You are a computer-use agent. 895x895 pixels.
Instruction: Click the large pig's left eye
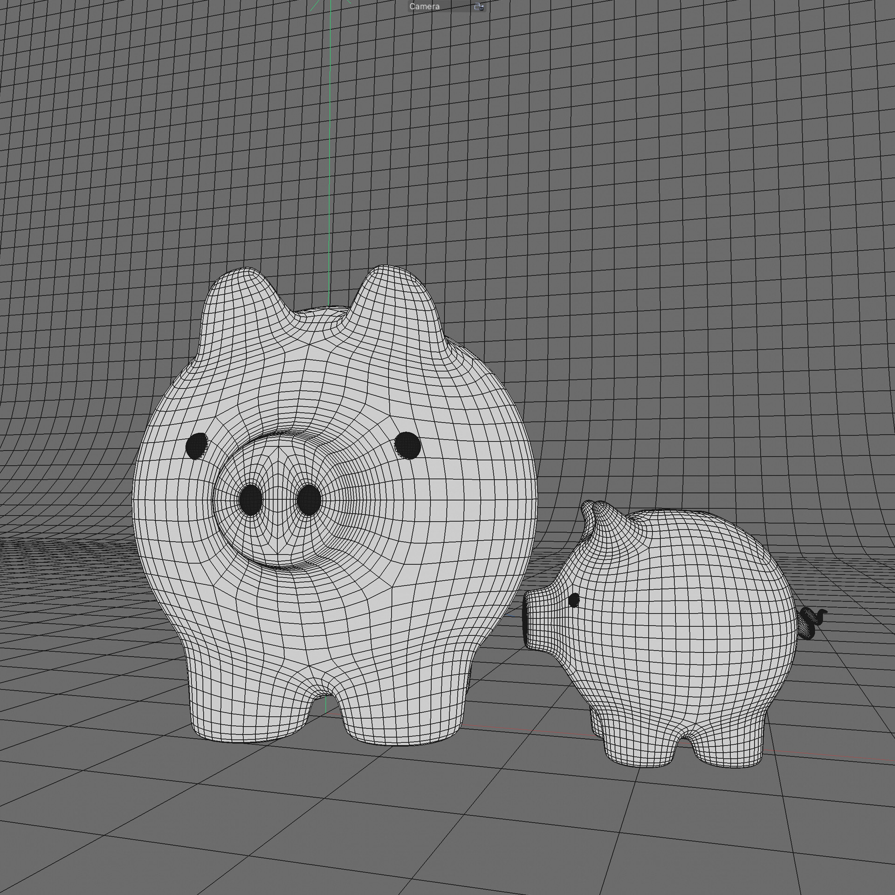click(196, 446)
